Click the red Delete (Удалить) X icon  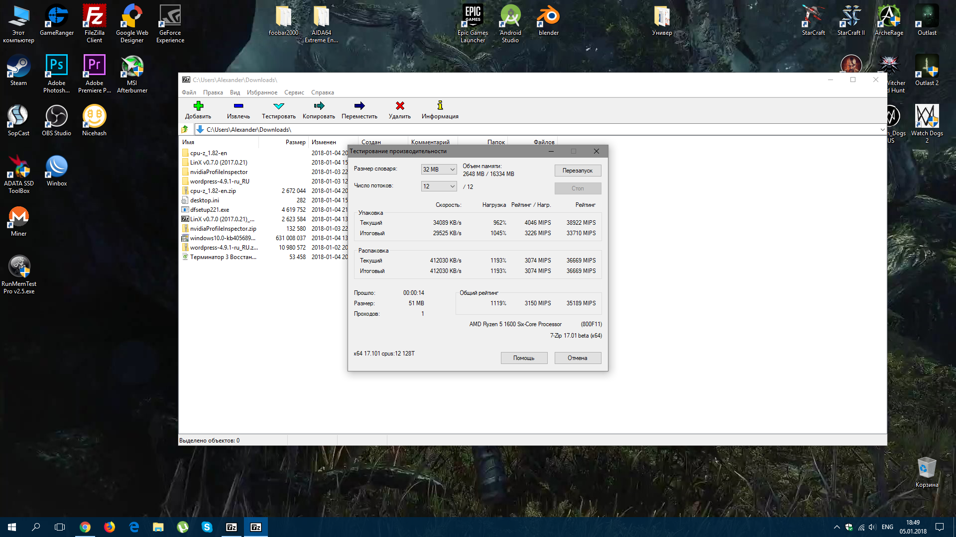pos(399,106)
